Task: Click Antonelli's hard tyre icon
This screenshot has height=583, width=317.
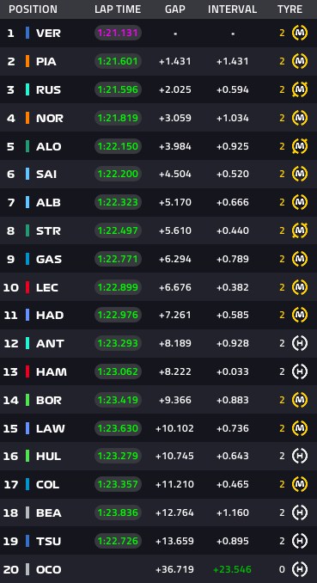Action: [300, 343]
